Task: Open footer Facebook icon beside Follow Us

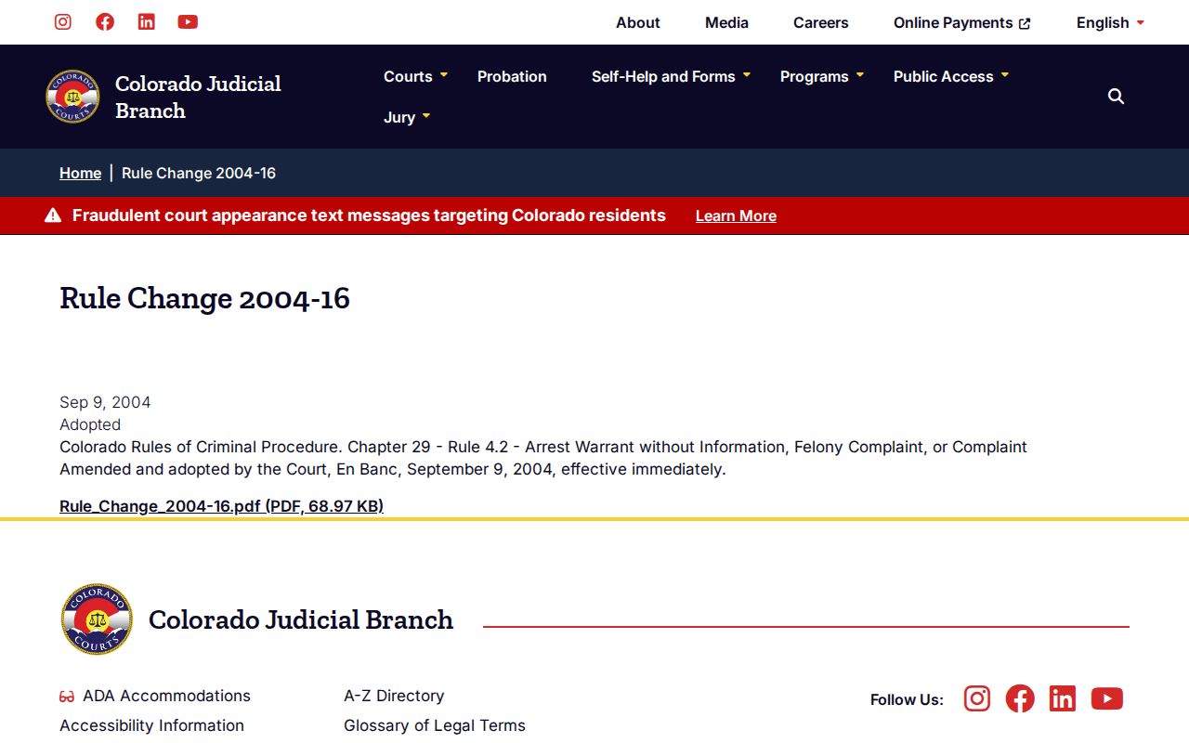Action: coord(1020,698)
